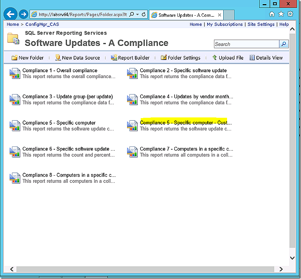Click the horizontal scrollbar thumb
The width and height of the screenshot is (301, 279).
tap(145, 269)
